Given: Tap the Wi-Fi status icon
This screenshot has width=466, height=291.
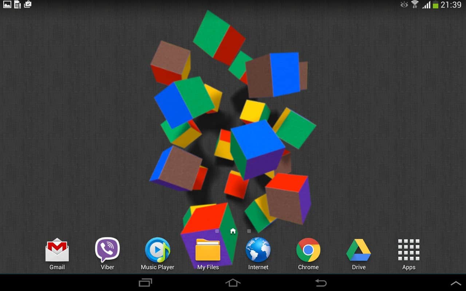Looking at the screenshot, I should (415, 5).
